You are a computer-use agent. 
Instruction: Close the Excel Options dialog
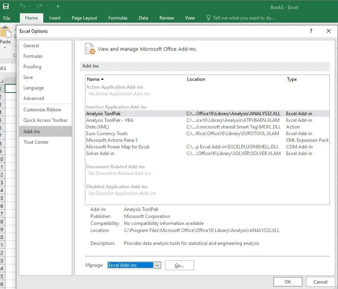point(329,31)
